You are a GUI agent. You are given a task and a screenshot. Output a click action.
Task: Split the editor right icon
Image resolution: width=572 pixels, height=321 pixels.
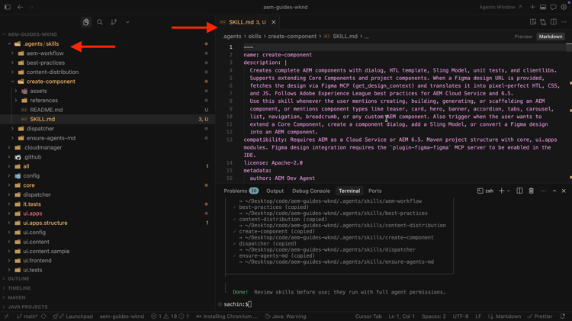click(554, 22)
